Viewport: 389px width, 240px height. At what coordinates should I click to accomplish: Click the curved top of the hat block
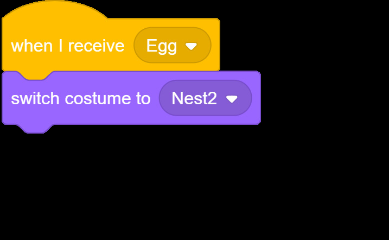pos(55,9)
